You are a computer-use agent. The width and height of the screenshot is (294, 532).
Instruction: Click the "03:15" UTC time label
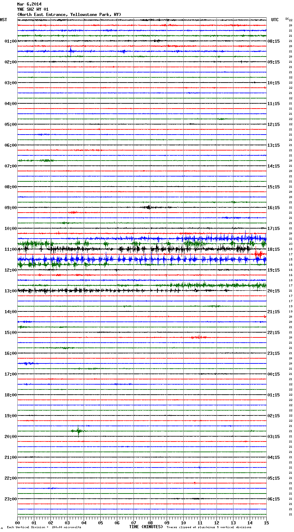click(274, 437)
